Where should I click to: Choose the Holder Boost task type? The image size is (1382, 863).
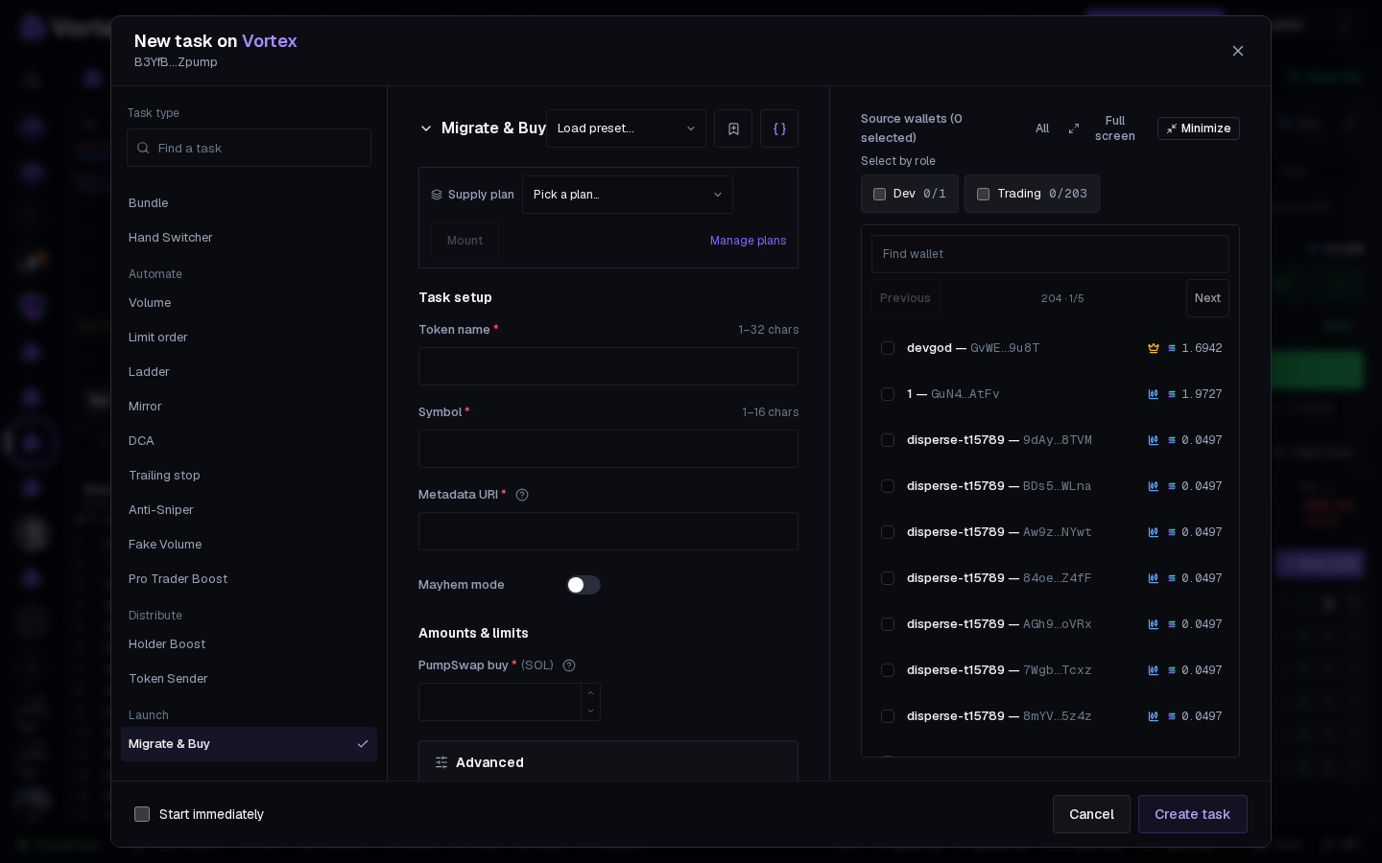(249, 644)
